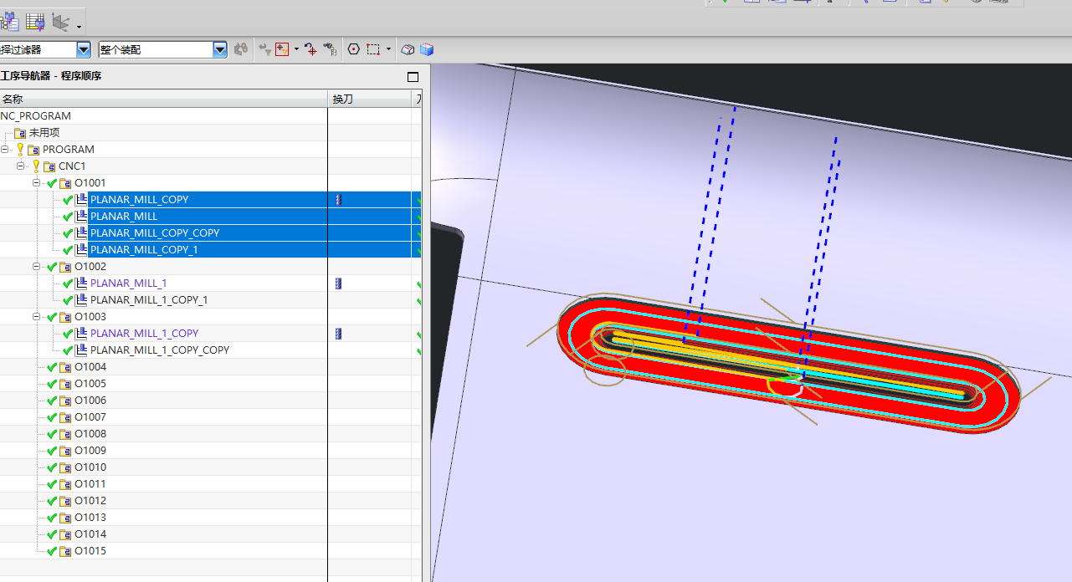The image size is (1072, 582).
Task: Click the eraser-like deselect icon in selection bar
Action: point(408,49)
